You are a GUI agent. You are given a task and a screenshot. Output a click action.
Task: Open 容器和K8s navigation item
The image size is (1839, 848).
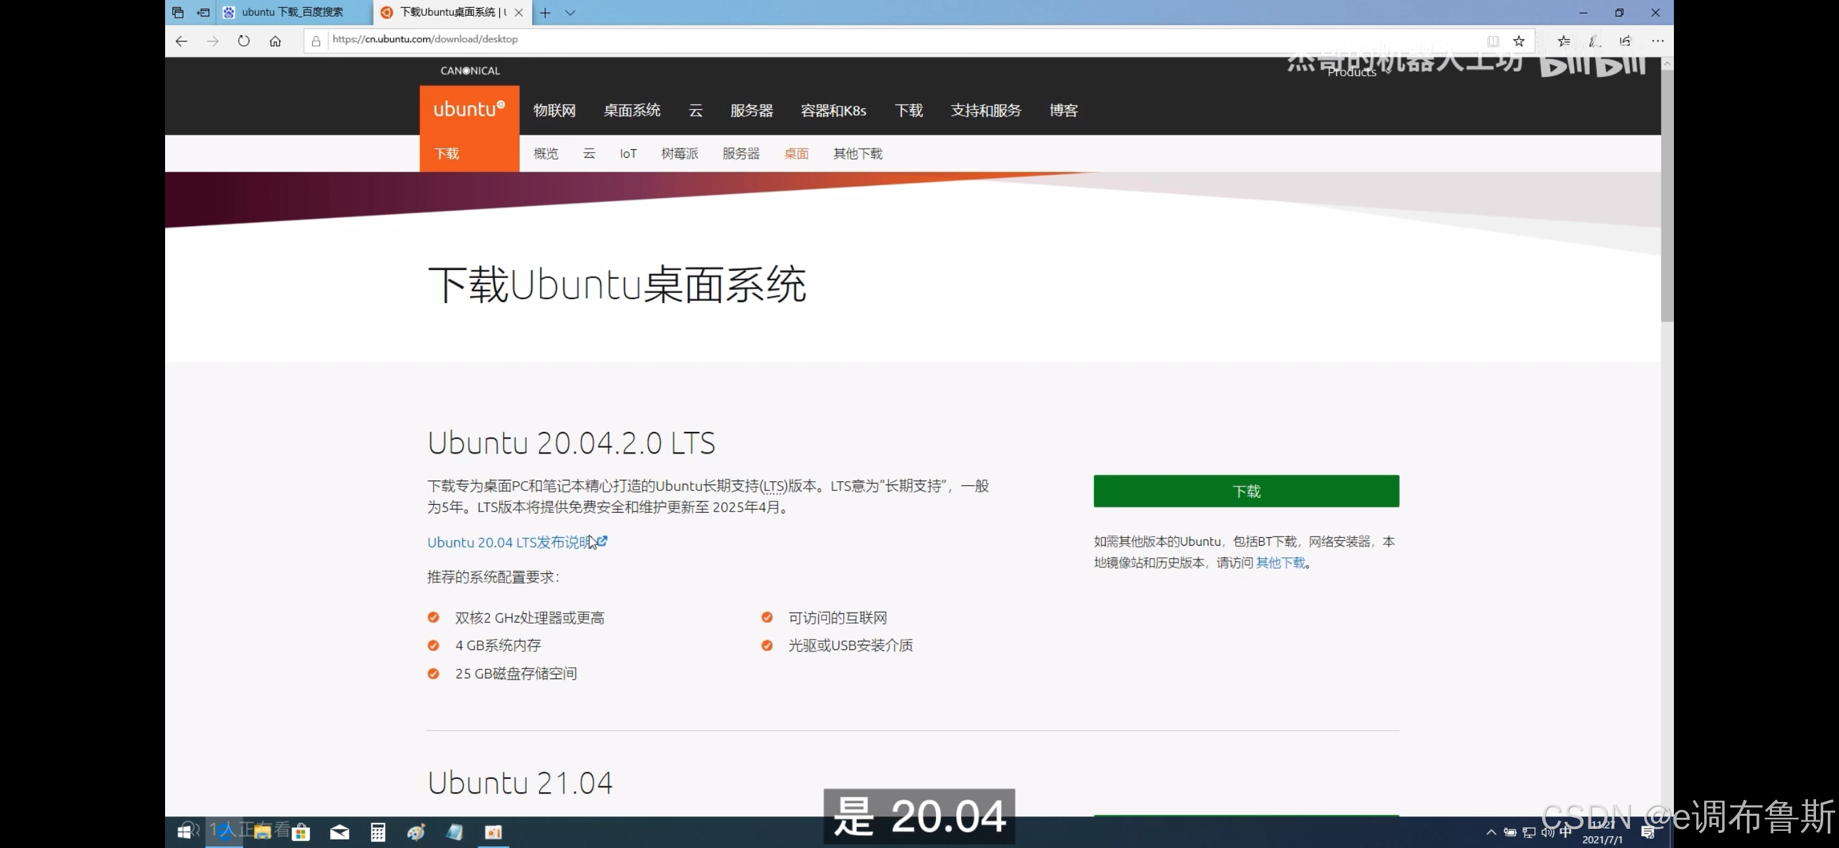click(x=833, y=110)
